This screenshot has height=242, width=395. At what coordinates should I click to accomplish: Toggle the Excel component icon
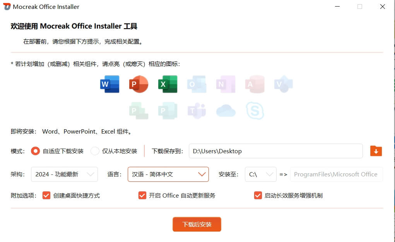168,84
